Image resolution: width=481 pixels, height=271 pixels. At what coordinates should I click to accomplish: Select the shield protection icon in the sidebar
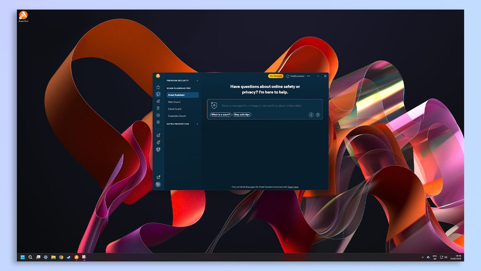pyautogui.click(x=158, y=94)
